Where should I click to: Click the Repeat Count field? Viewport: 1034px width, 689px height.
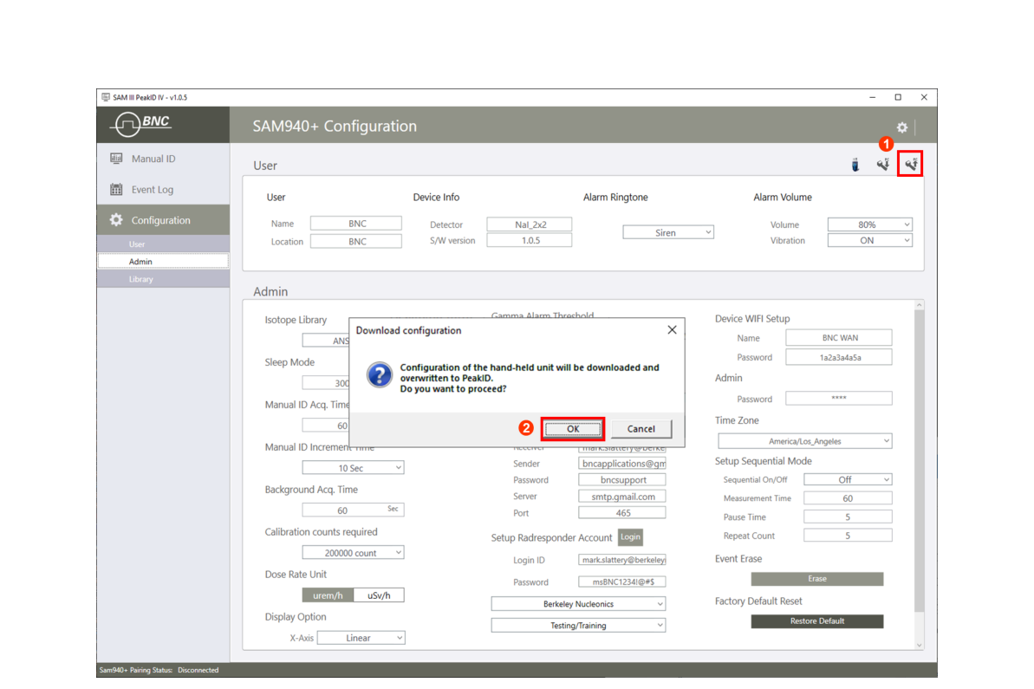848,536
